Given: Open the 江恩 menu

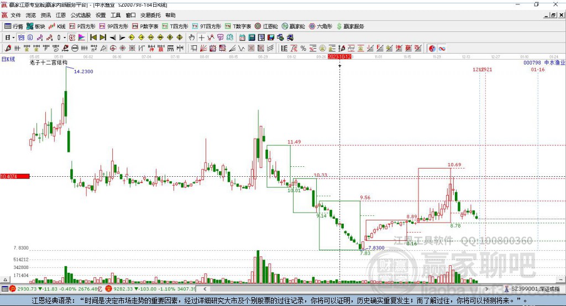Looking at the screenshot, I should click(61, 15).
